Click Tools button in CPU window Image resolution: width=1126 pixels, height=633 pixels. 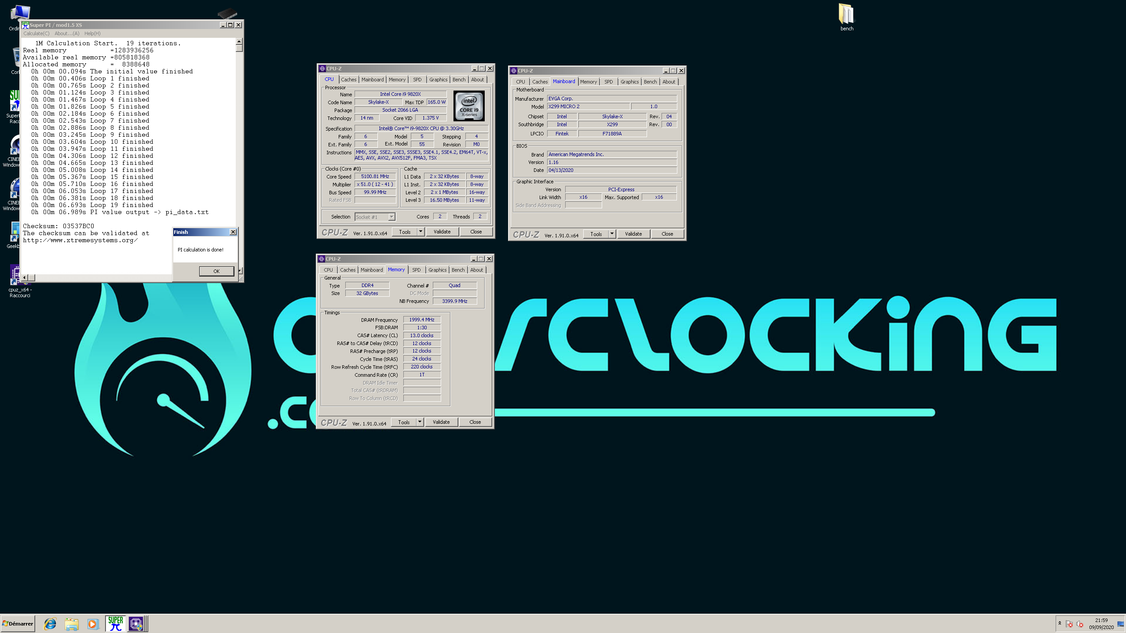point(405,232)
